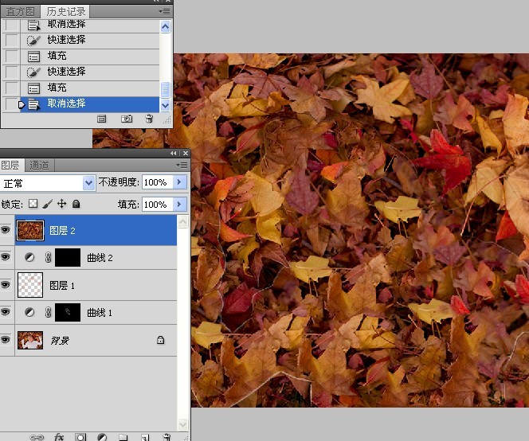Delete current history state trash icon

coord(149,119)
